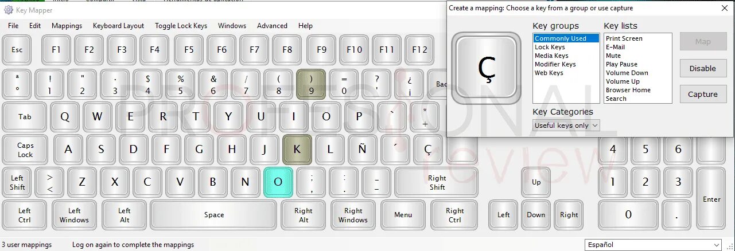The height and width of the screenshot is (251, 735).
Task: Select Lock Keys group
Action: [x=550, y=47]
